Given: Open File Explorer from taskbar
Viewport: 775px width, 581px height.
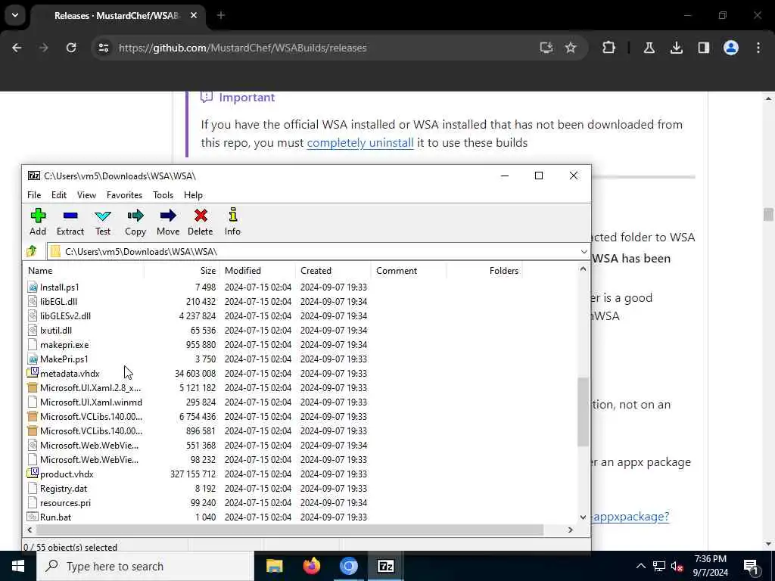Looking at the screenshot, I should pos(274,566).
